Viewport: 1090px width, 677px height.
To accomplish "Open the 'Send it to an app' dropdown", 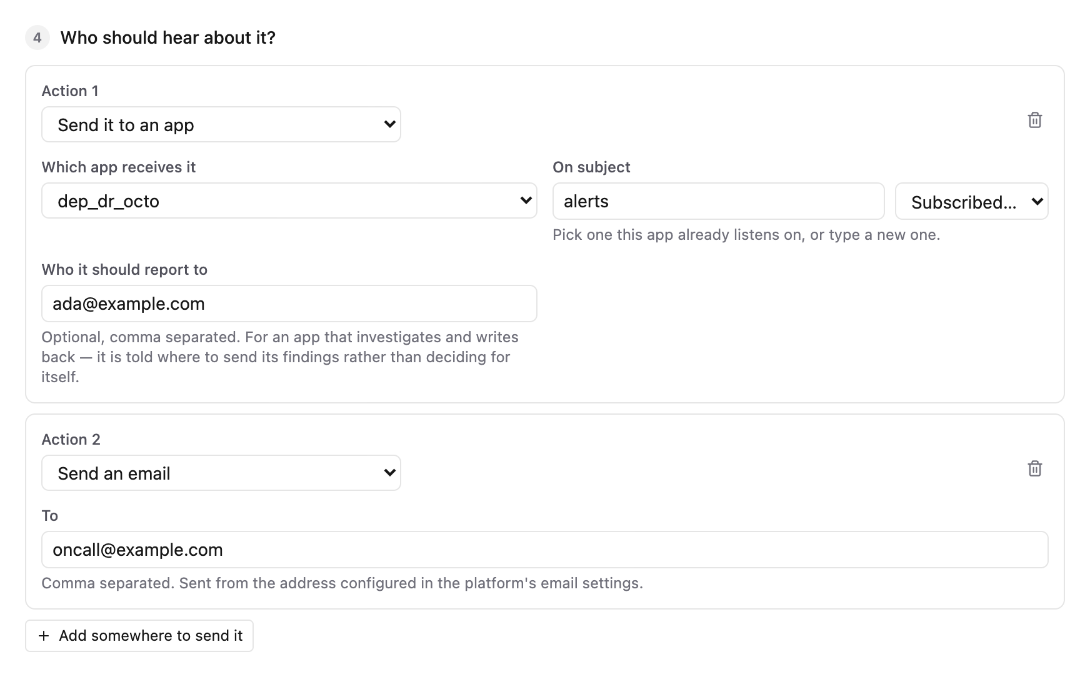I will [x=221, y=124].
